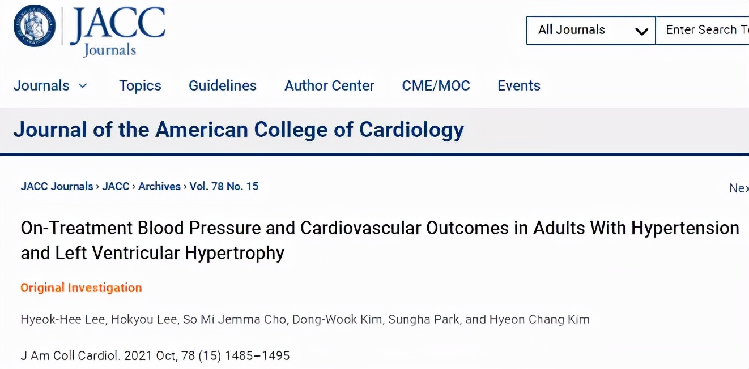This screenshot has width=749, height=369.
Task: Open the Topics menu item
Action: (140, 86)
